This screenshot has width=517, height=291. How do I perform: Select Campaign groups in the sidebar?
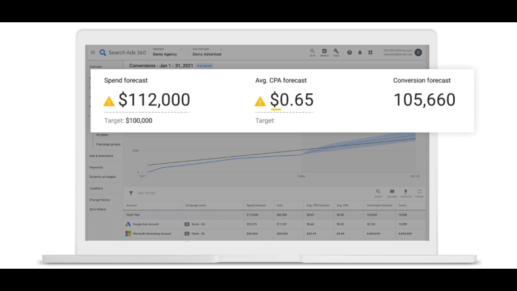click(x=108, y=145)
